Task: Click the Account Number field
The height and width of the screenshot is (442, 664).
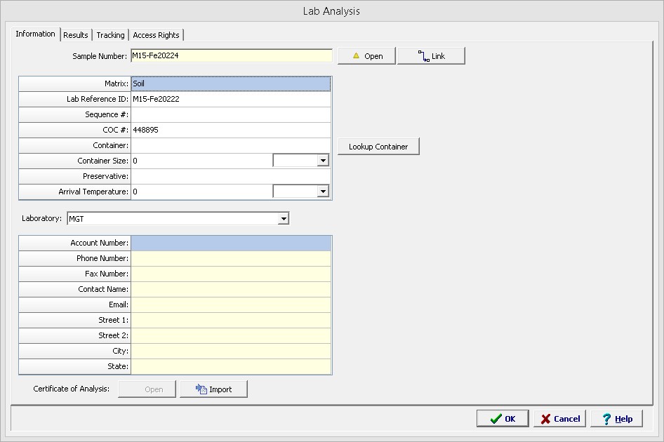Action: click(230, 243)
